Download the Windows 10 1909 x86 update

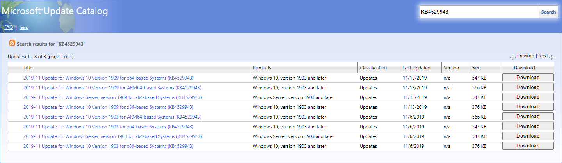click(x=528, y=107)
